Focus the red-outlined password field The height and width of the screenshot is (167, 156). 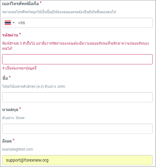click(x=77, y=59)
